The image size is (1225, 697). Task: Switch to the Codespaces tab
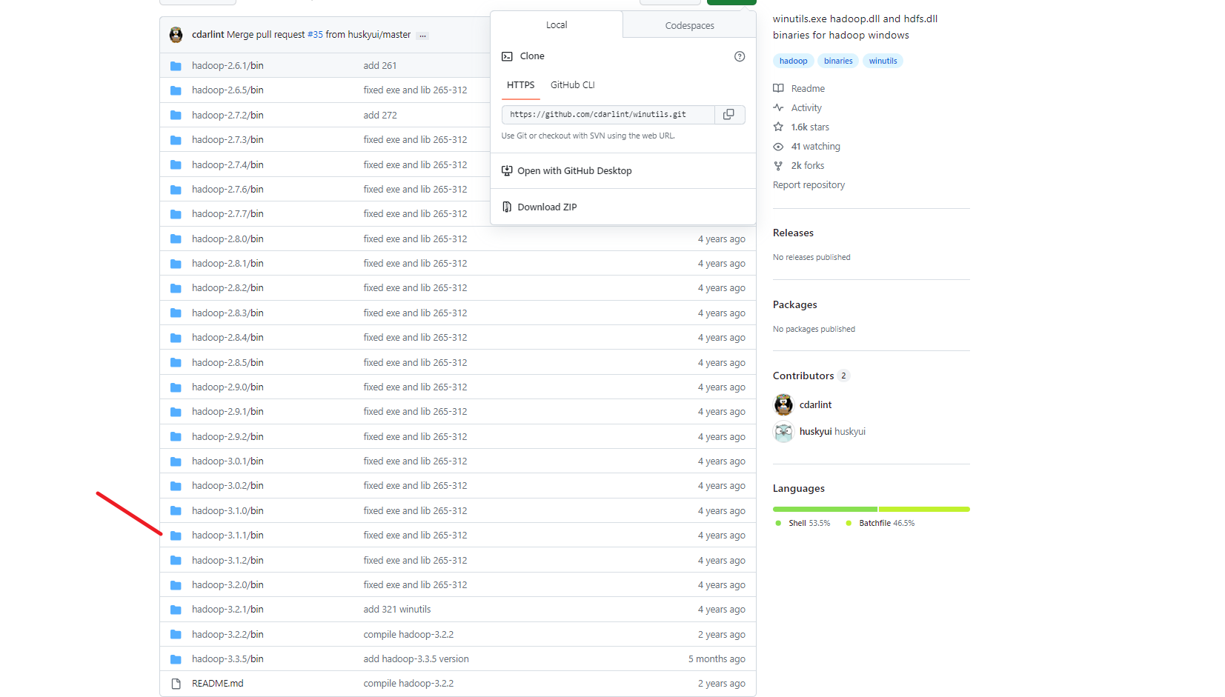690,26
